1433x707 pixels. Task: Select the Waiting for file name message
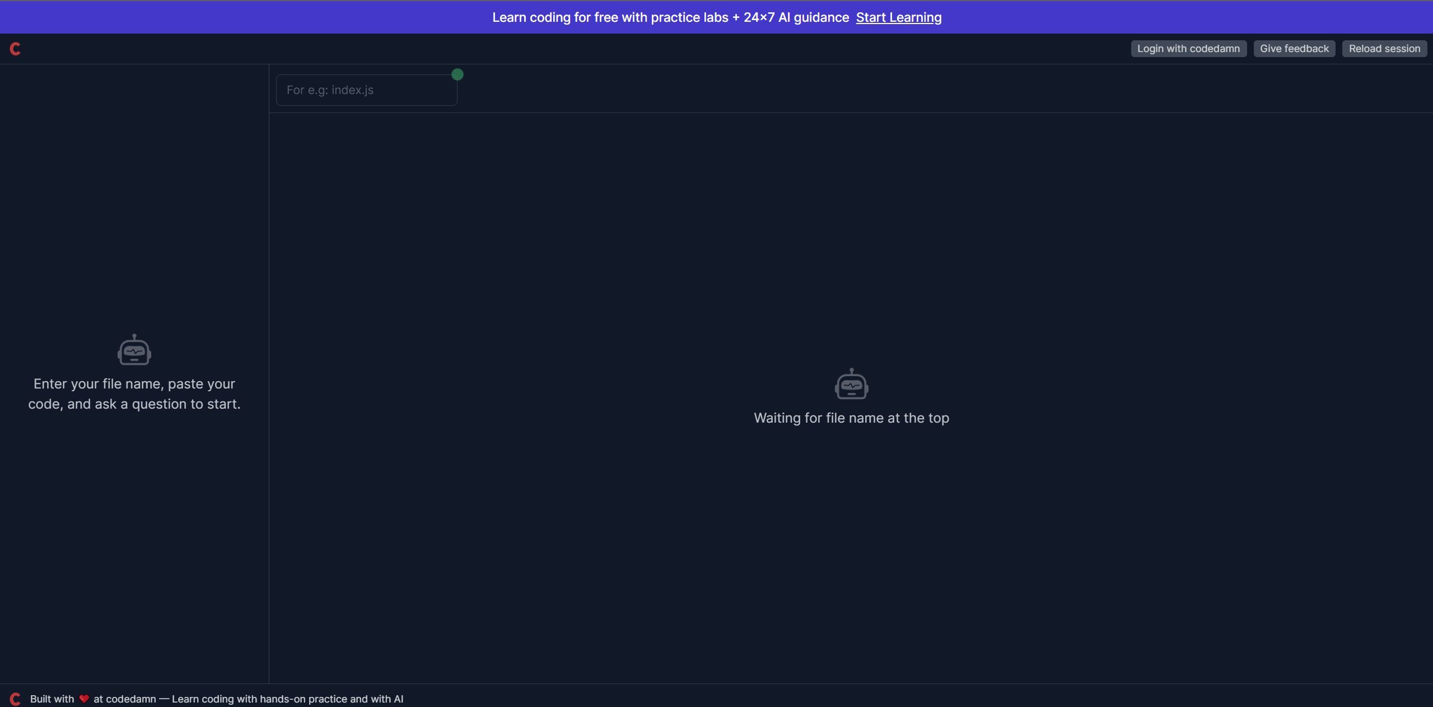click(x=851, y=418)
